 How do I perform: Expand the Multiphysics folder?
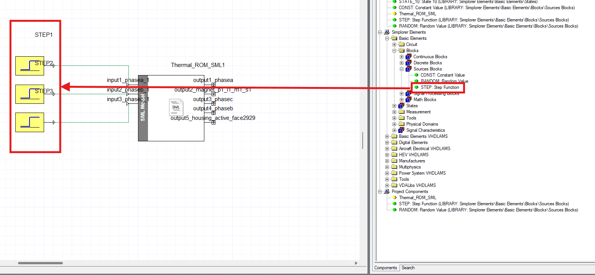[387, 167]
